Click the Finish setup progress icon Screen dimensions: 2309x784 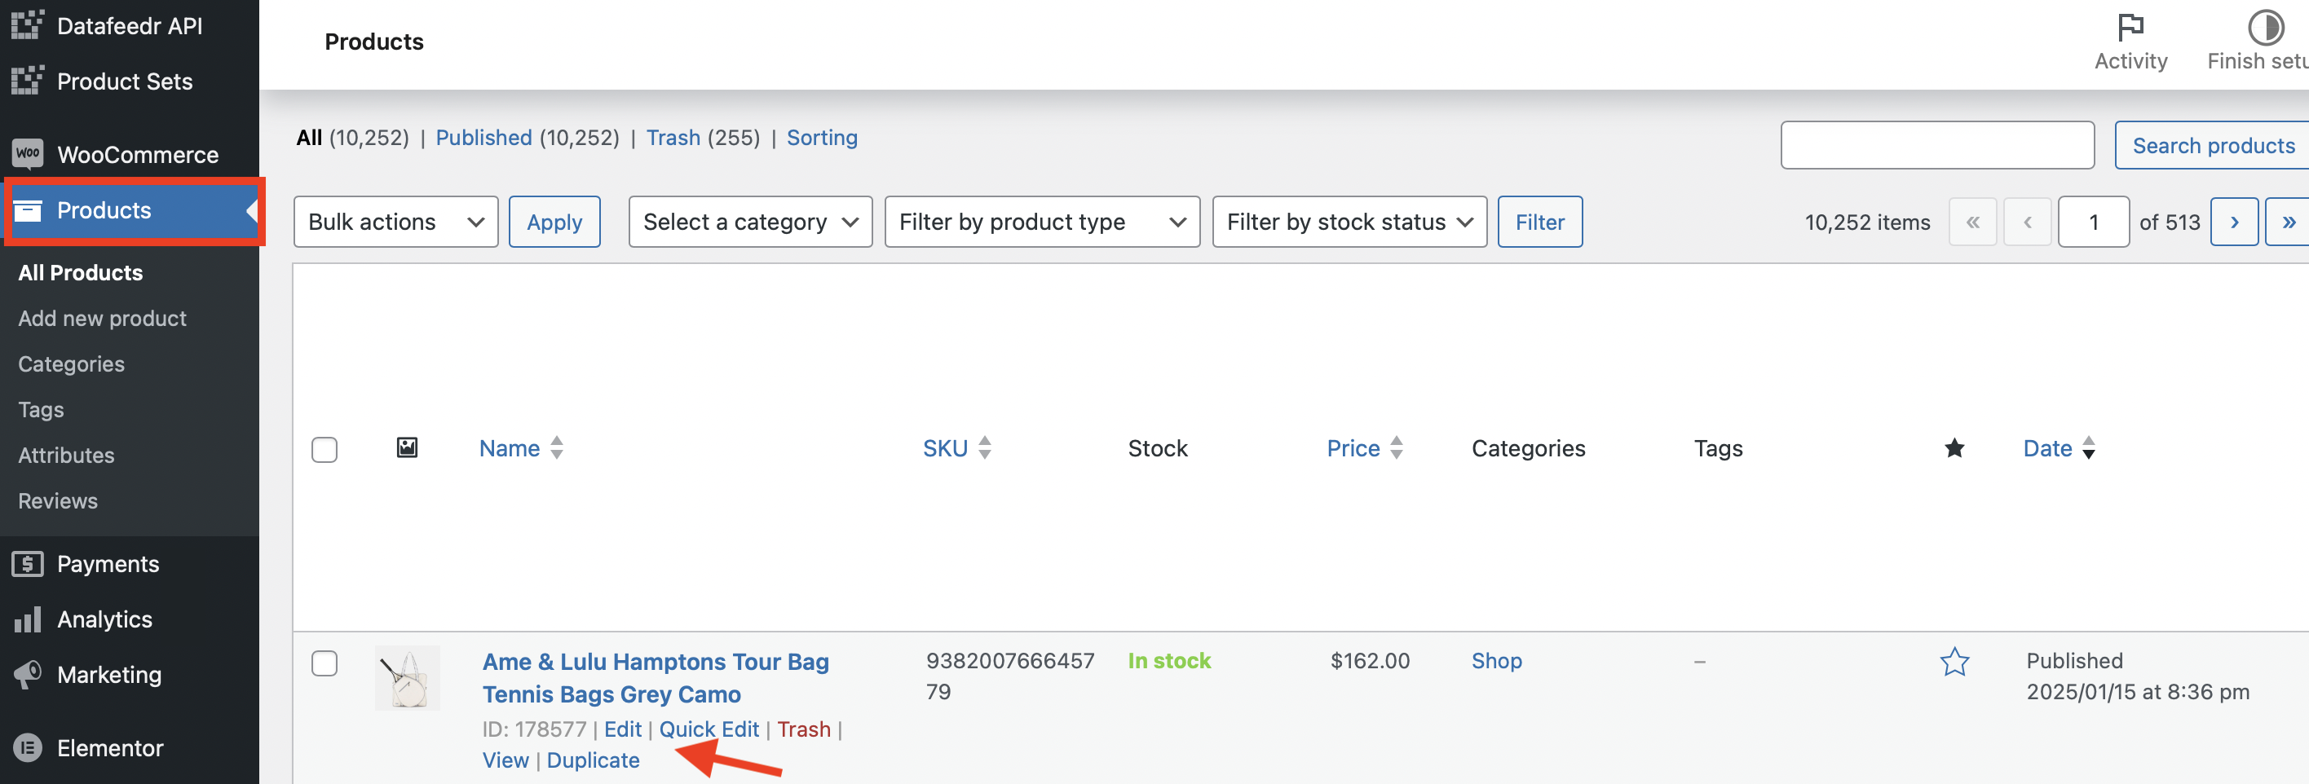tap(2265, 27)
